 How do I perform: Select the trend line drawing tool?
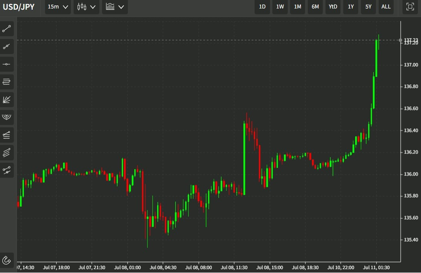tap(7, 29)
